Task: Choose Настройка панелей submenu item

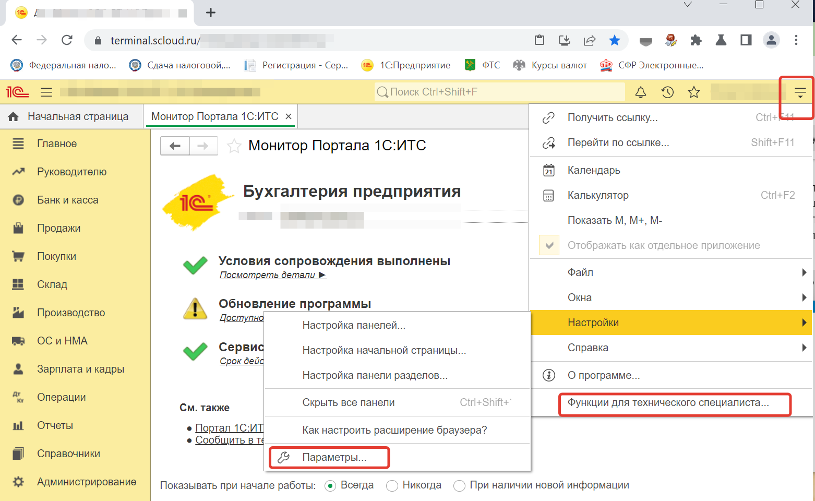Action: coord(397,325)
